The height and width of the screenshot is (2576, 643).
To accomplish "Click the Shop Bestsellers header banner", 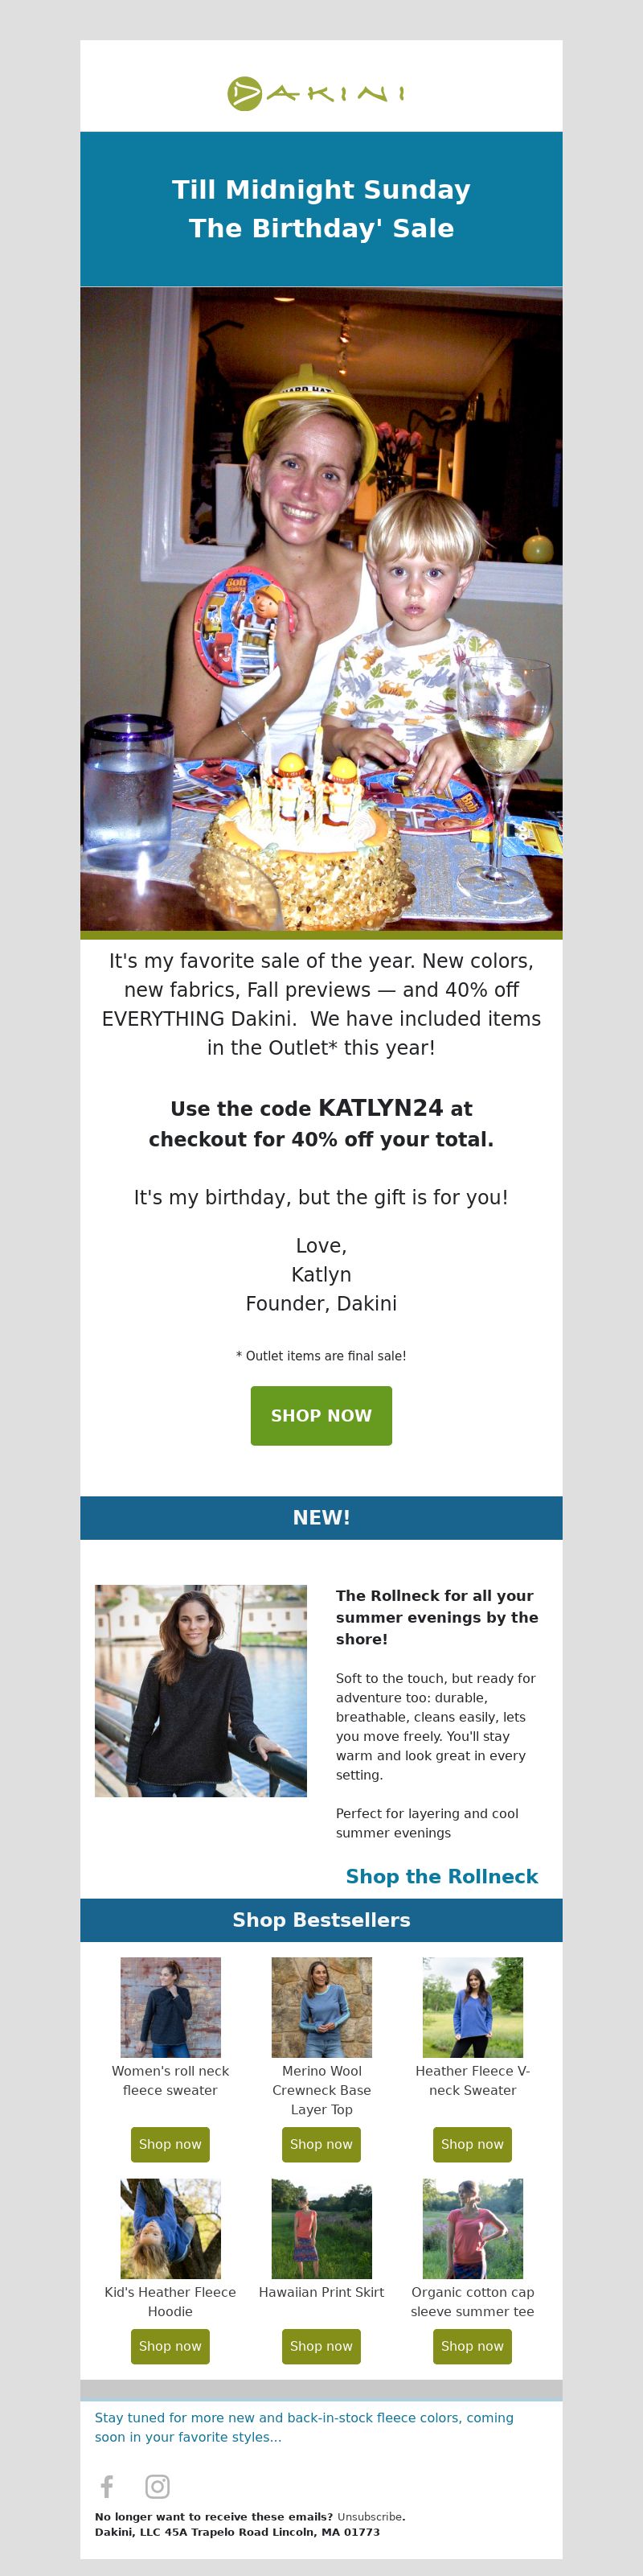I will click(321, 1920).
